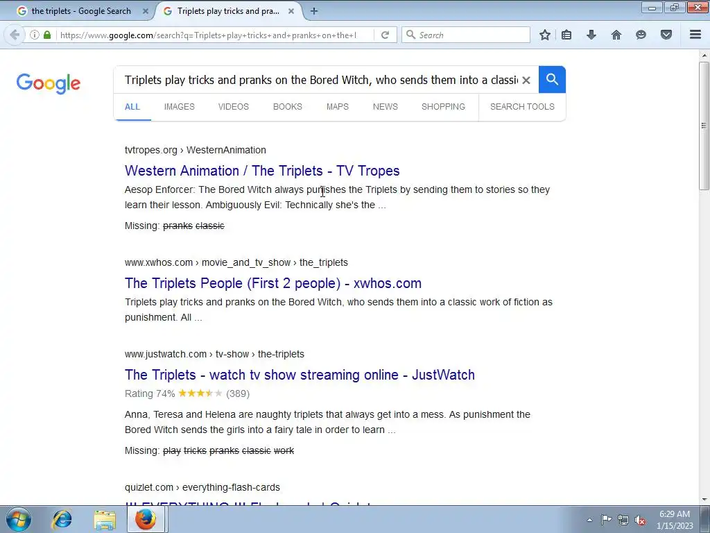710x533 pixels.
Task: Click the Firefox back arrow button
Action: pyautogui.click(x=15, y=35)
